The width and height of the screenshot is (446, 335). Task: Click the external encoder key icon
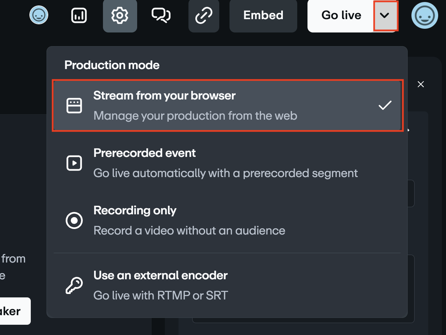pyautogui.click(x=74, y=285)
